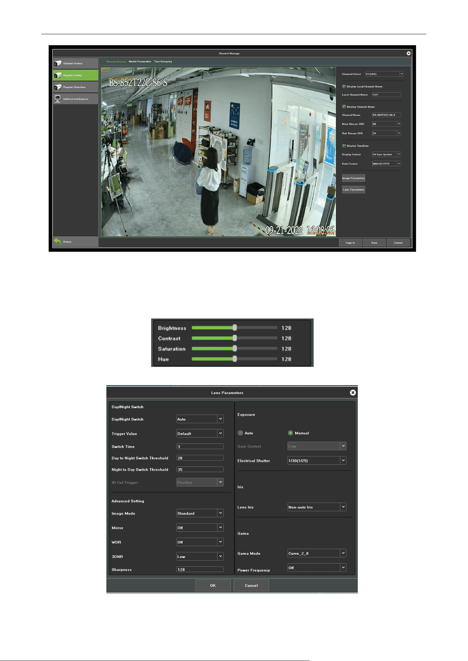468x661 pixels.
Task: Click the Regular Detection camera icon
Action: coord(58,87)
